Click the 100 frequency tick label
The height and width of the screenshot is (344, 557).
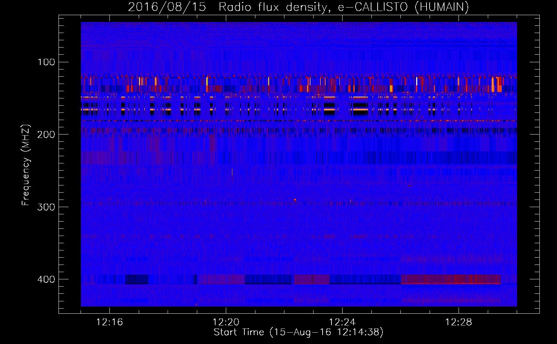pos(46,62)
